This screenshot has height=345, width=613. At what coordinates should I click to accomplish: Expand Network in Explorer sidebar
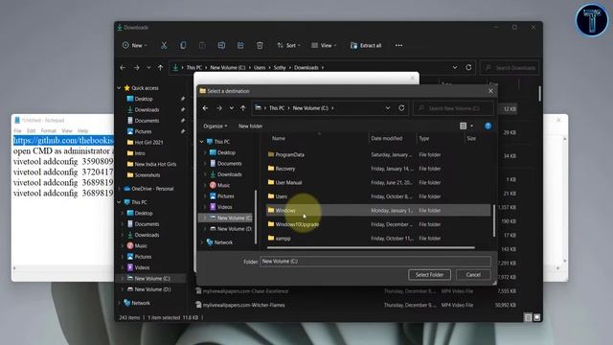pos(119,303)
